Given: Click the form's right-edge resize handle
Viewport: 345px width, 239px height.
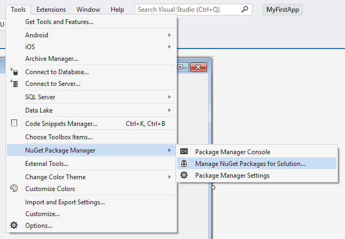Looking at the screenshot, I should [213, 187].
